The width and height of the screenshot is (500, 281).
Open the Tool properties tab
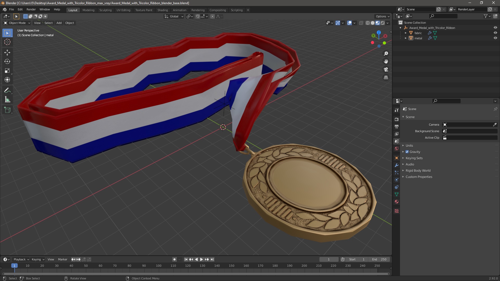396,110
